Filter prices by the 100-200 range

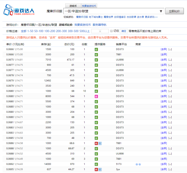click(x=50, y=31)
